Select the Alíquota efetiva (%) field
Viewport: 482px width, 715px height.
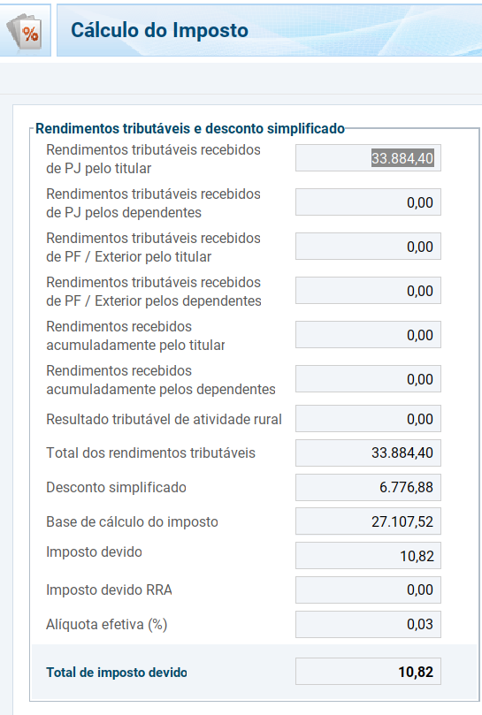click(368, 624)
